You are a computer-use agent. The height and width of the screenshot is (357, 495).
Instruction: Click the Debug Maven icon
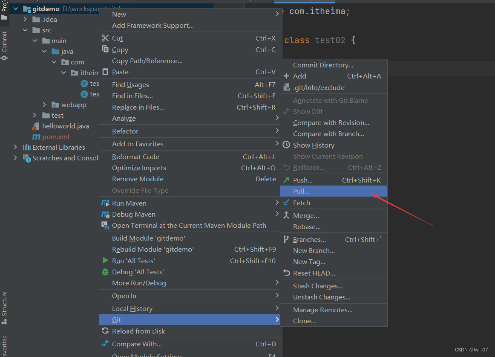click(x=105, y=214)
